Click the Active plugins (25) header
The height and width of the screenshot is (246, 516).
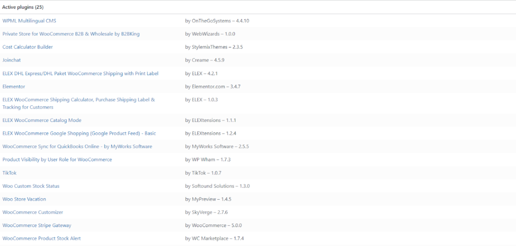pos(23,7)
